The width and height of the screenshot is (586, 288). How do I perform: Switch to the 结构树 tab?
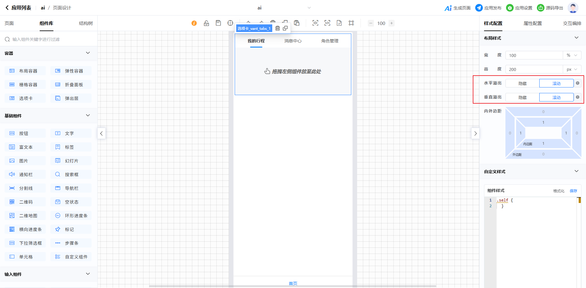86,23
